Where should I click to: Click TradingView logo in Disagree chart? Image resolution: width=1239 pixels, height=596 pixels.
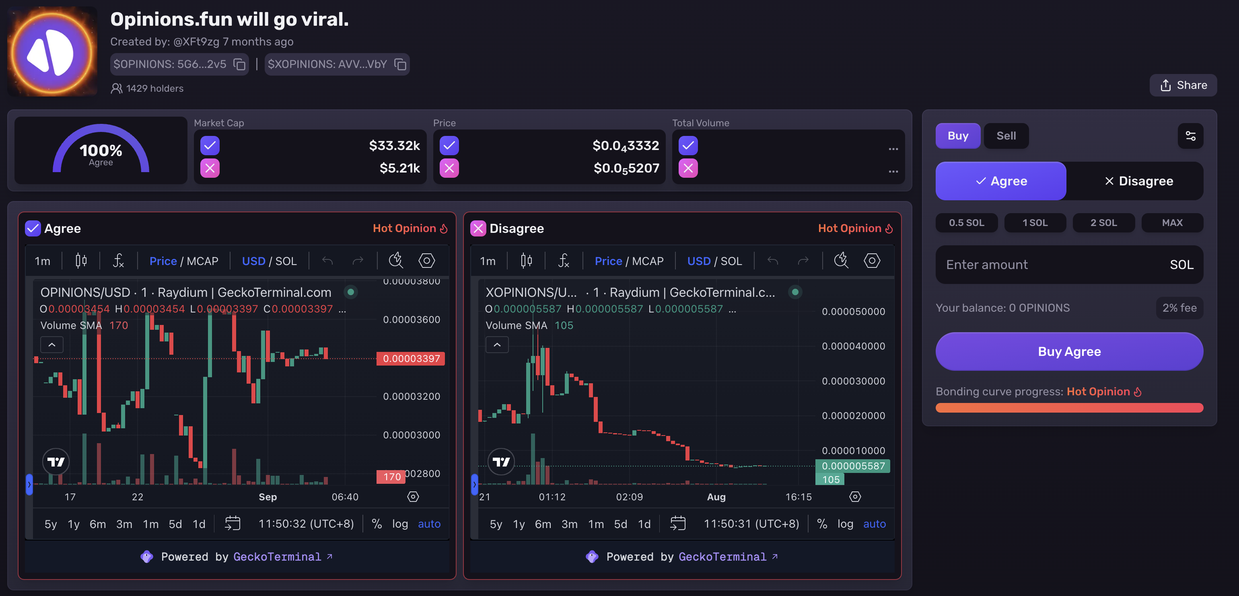click(501, 462)
